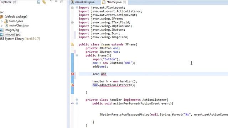Click warning marker beside JTextField import

coord(72,22)
